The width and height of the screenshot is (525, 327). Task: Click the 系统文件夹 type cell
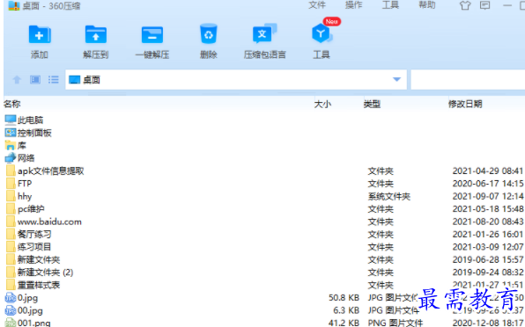click(x=389, y=196)
